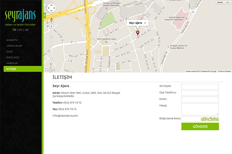The height and width of the screenshot is (154, 232).
Task: Open the ANASAYFA menu item
Action: (x=12, y=40)
